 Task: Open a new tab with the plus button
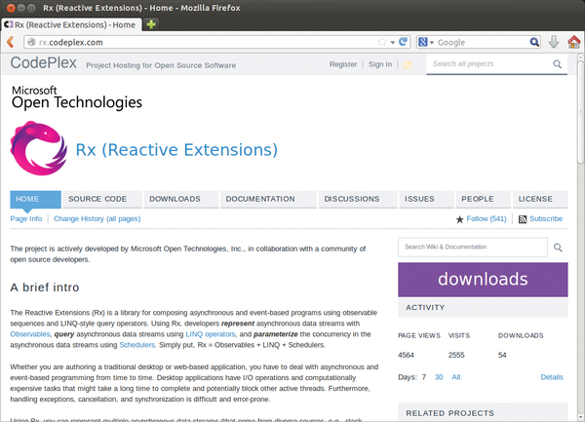coord(151,24)
